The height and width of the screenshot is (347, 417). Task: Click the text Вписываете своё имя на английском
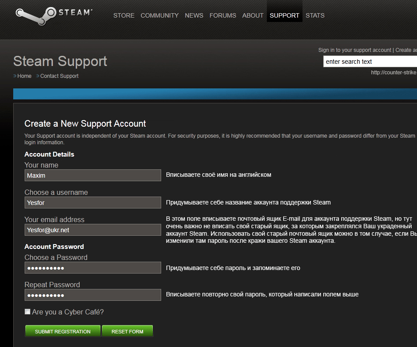[218, 175]
